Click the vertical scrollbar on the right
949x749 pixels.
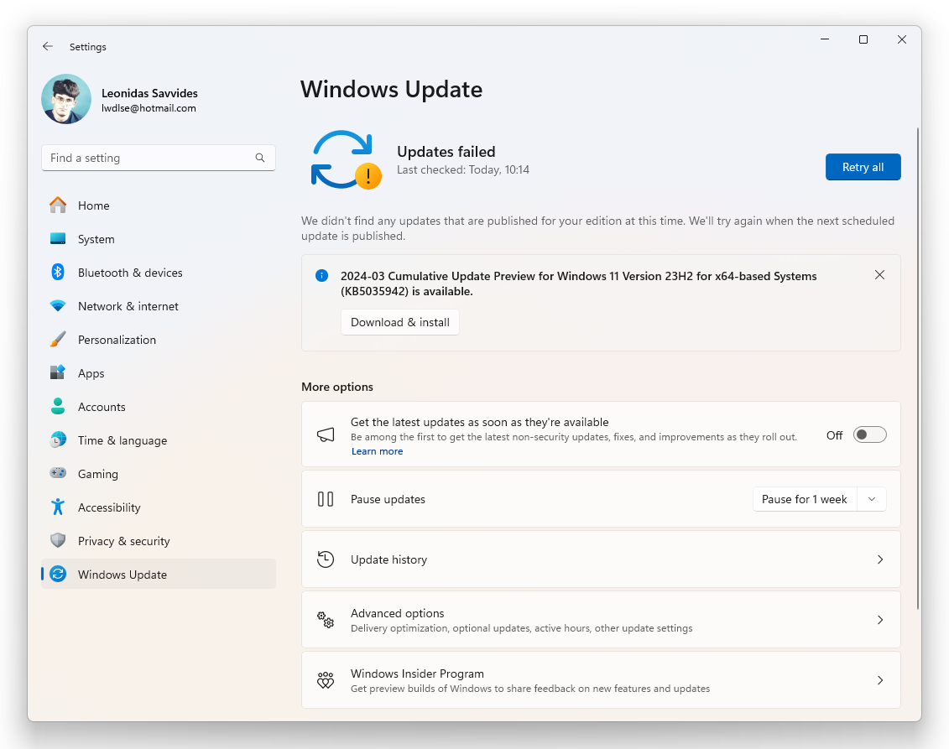pos(918,368)
